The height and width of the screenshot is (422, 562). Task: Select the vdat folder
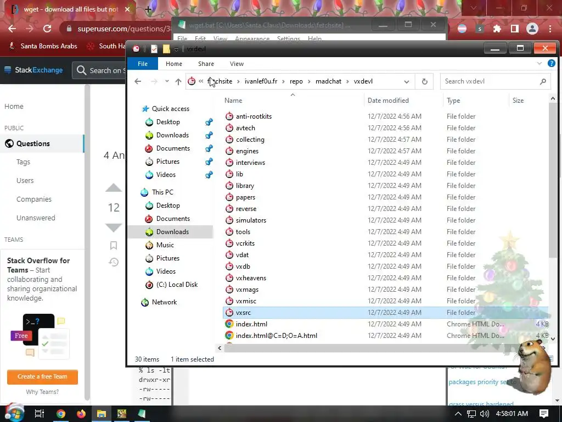click(x=242, y=255)
